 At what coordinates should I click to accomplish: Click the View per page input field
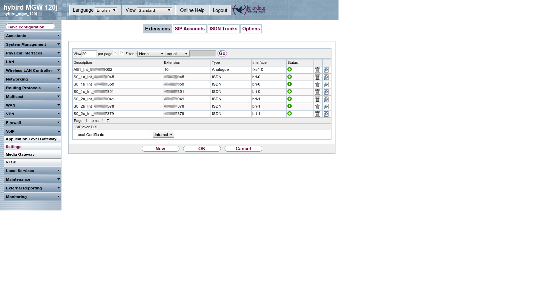[x=89, y=54]
